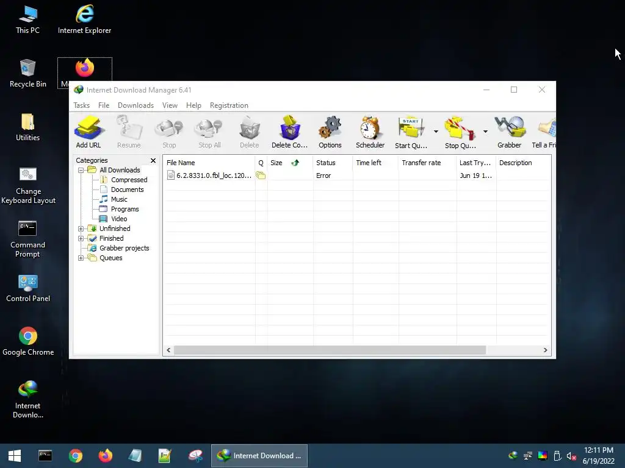Click the Stop toolbar icon
Screen dimensions: 625x468
point(169,132)
